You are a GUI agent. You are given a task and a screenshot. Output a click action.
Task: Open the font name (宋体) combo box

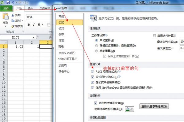39,17
